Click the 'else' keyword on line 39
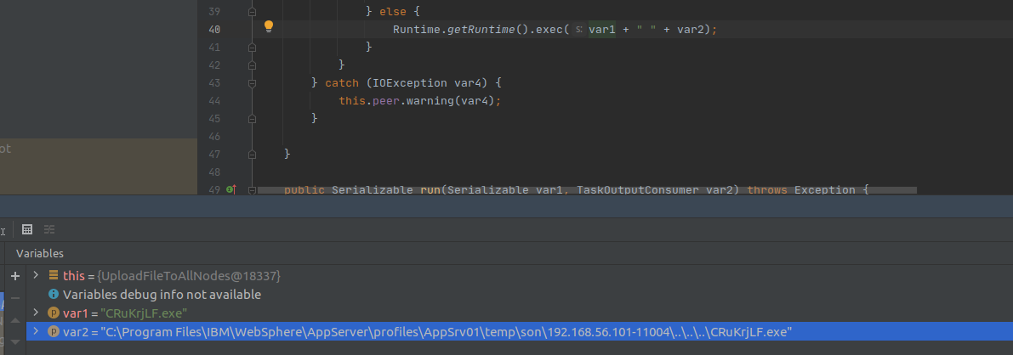1013x355 pixels. tap(392, 12)
